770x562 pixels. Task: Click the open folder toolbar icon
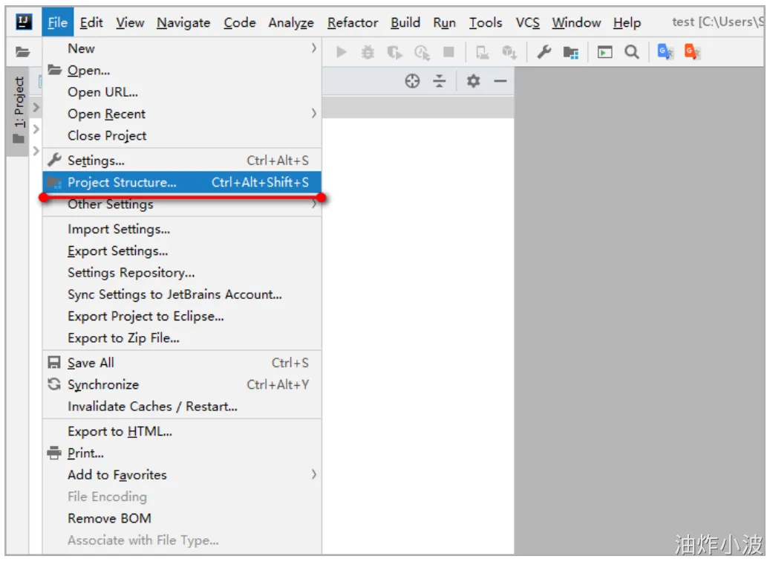tap(22, 51)
